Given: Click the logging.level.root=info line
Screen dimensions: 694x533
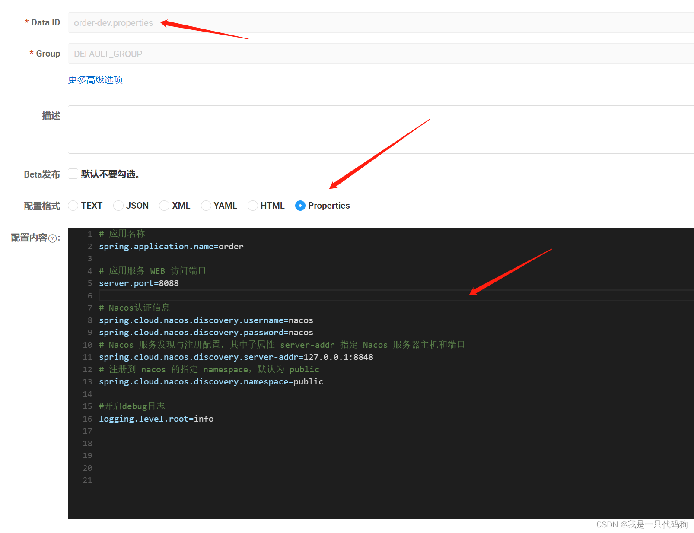Looking at the screenshot, I should coord(156,418).
